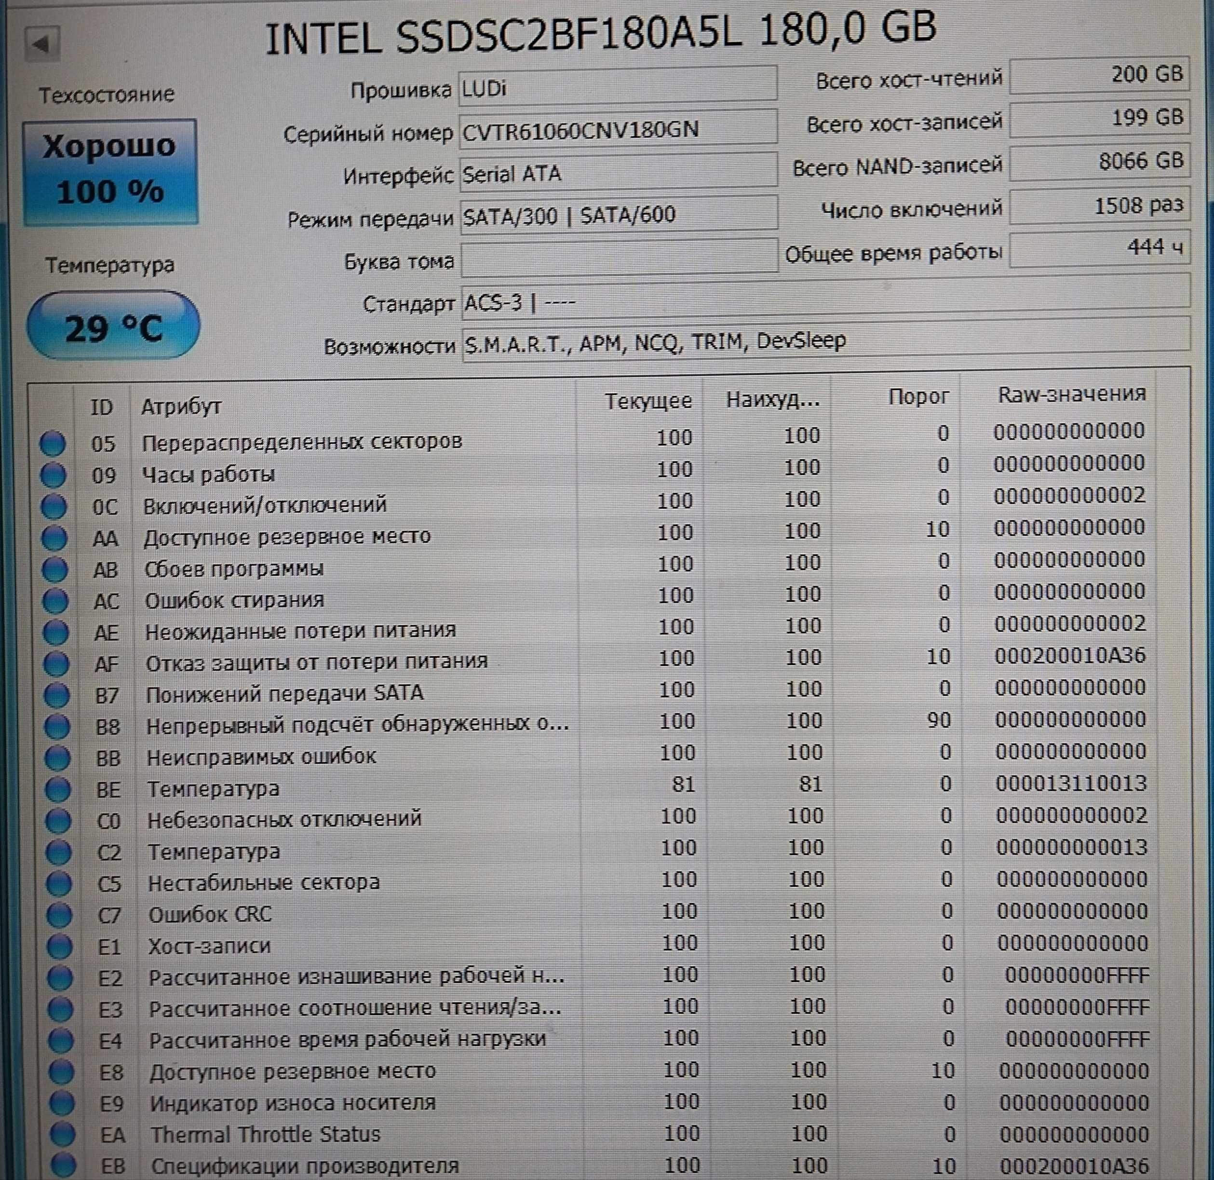Click the Порог column header
The height and width of the screenshot is (1180, 1214).
[x=918, y=397]
